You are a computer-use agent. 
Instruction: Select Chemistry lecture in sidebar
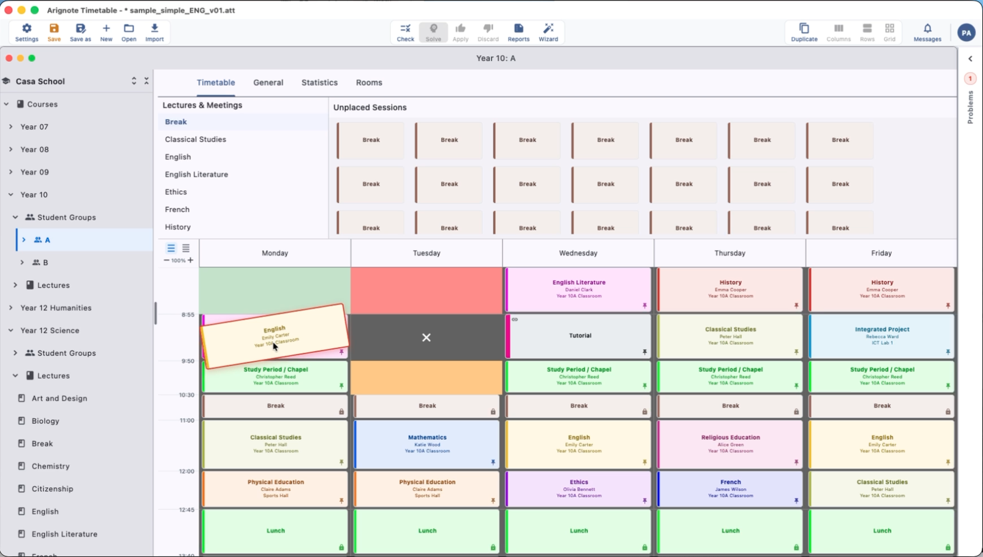coord(50,466)
